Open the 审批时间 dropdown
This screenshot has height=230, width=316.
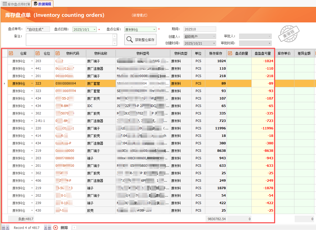click(270, 43)
